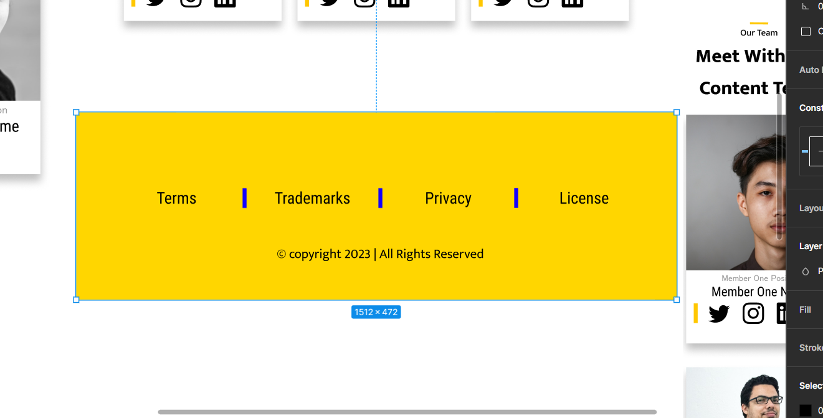Click the horizontal scrollbar at the bottom
823x418 pixels.
[x=407, y=411]
